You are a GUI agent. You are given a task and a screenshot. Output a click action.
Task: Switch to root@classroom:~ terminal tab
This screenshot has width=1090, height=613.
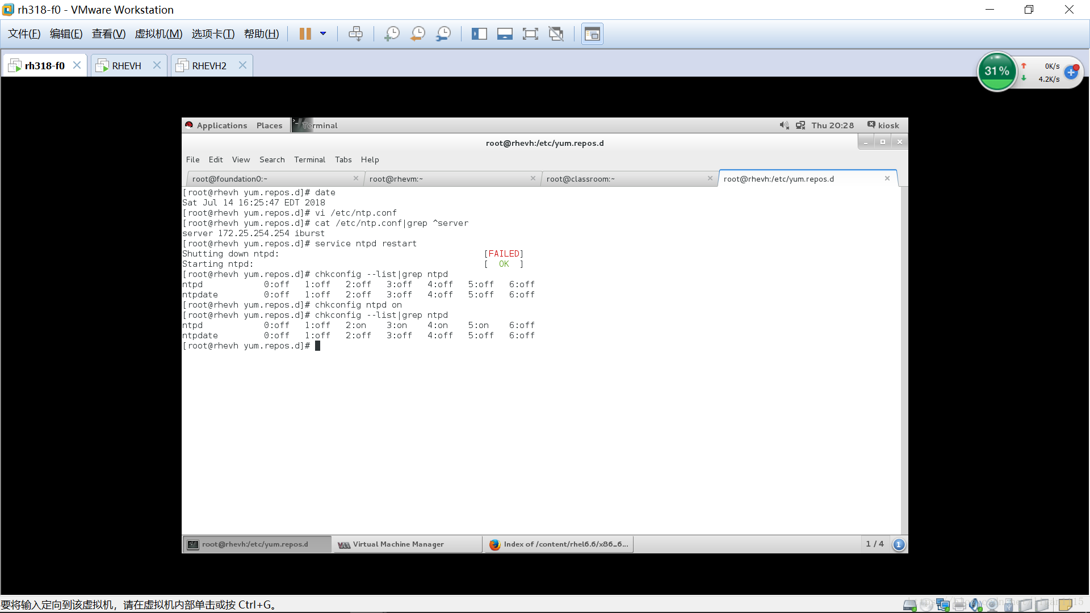click(x=629, y=179)
